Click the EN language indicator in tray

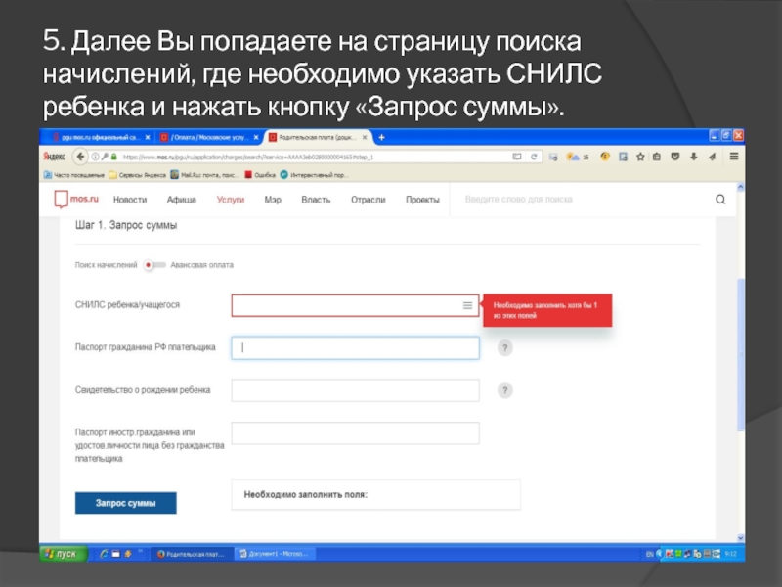pyautogui.click(x=649, y=554)
